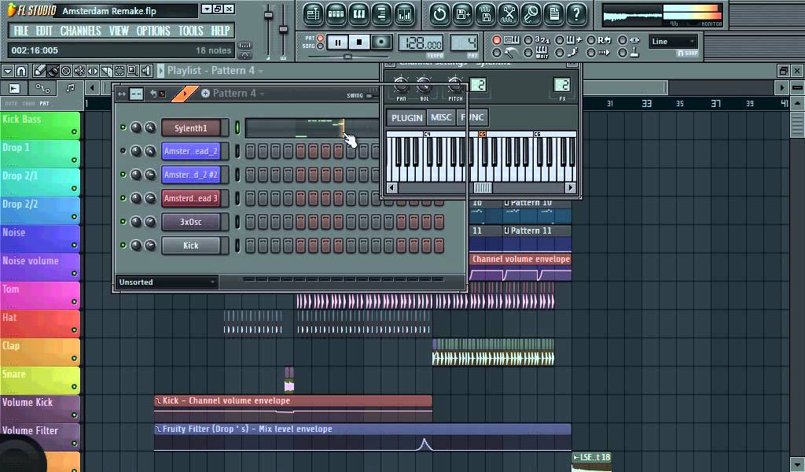Select the Zoom tool in Playlist toolbar
The height and width of the screenshot is (472, 805).
point(132,70)
